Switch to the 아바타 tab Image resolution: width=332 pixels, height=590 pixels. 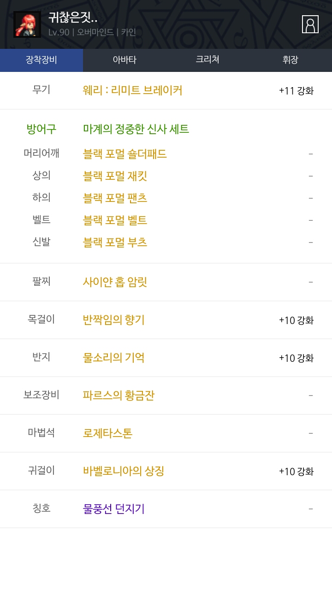pyautogui.click(x=125, y=60)
